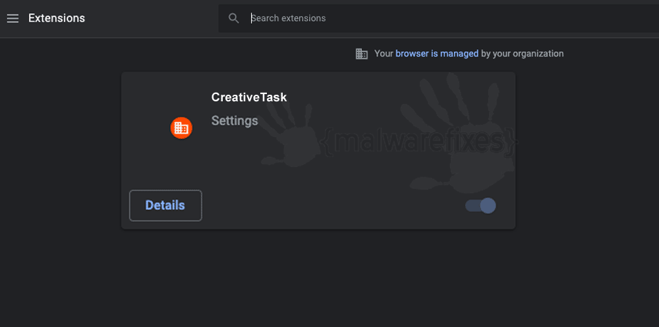This screenshot has height=327, width=659.
Task: Click the orange CreativeTask extension icon
Action: [181, 128]
